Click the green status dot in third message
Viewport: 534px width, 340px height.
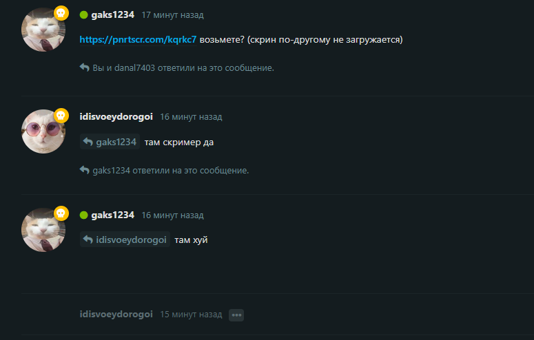point(84,215)
